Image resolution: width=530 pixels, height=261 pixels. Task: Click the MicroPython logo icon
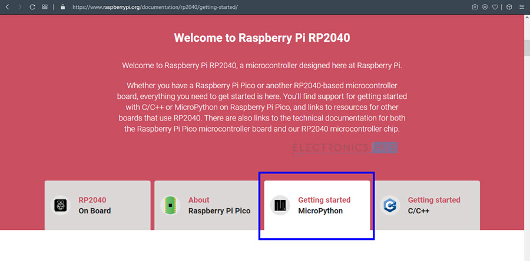pyautogui.click(x=280, y=205)
